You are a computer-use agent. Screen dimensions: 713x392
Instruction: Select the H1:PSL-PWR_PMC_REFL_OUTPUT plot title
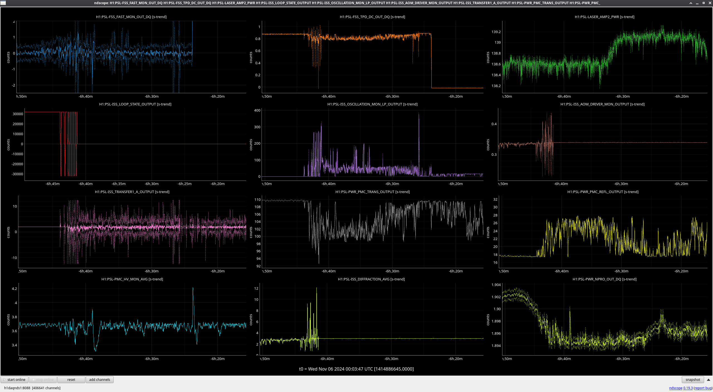[603, 192]
